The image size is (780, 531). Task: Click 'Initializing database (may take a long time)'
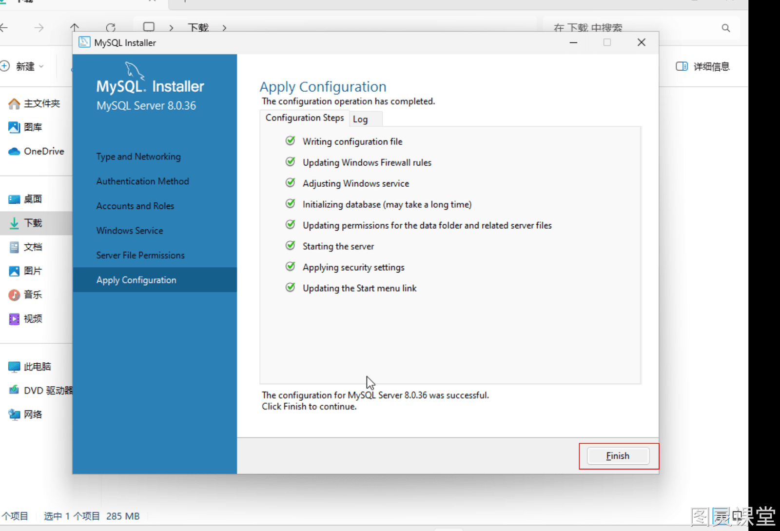[387, 205]
